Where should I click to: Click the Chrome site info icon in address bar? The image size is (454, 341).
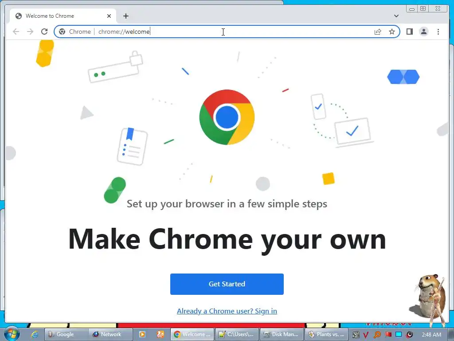[x=62, y=32]
